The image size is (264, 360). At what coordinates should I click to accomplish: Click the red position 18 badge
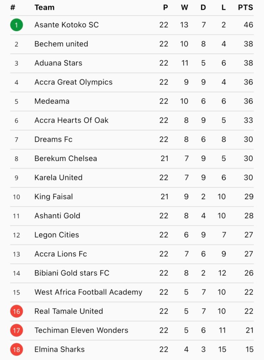pos(17,349)
